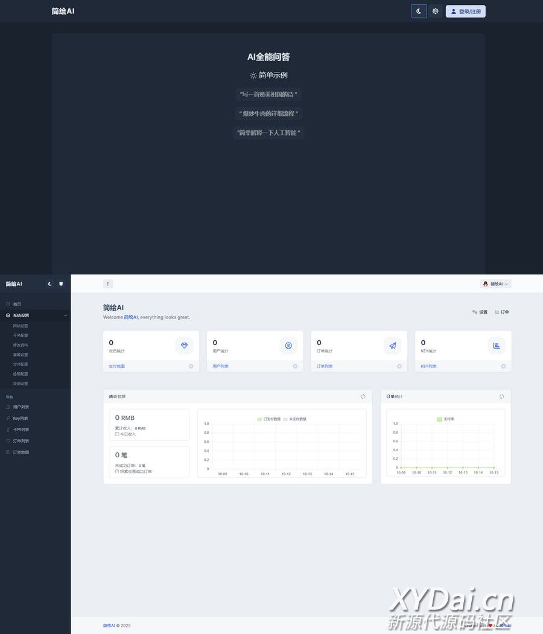Open settings via top gear icon
This screenshot has height=634, width=543.
[435, 11]
